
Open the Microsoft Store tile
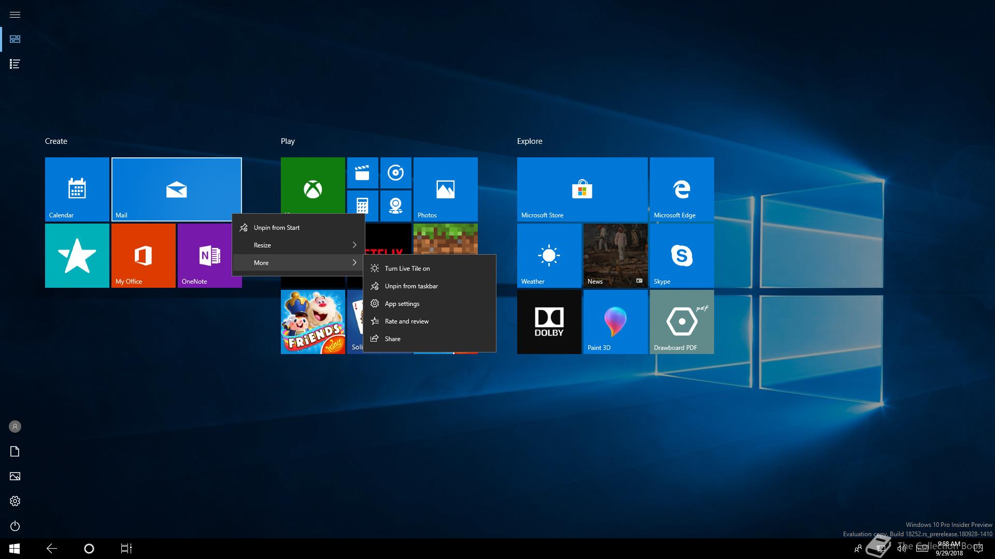point(582,189)
